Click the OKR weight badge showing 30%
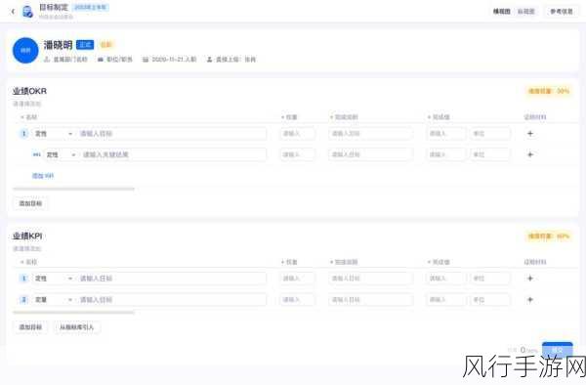Screen dimensions: 586x385 pyautogui.click(x=548, y=91)
